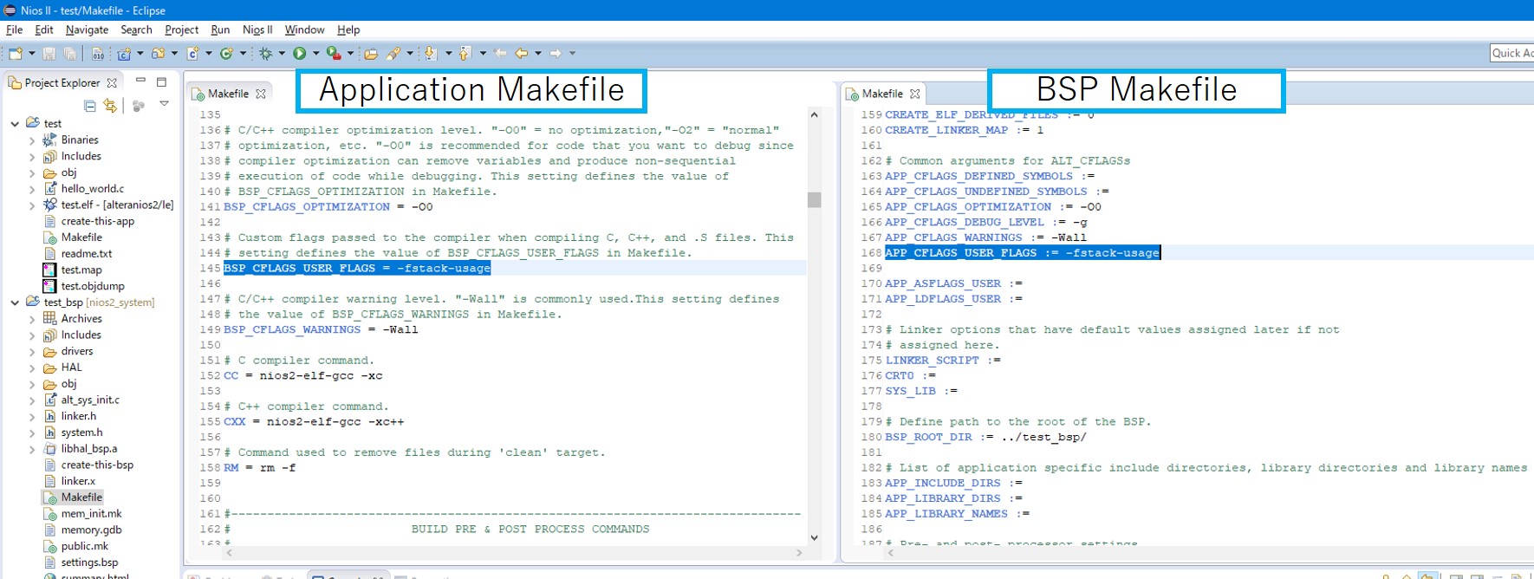Open the New wizard dropdown arrow
The height and width of the screenshot is (579, 1534).
click(x=32, y=54)
